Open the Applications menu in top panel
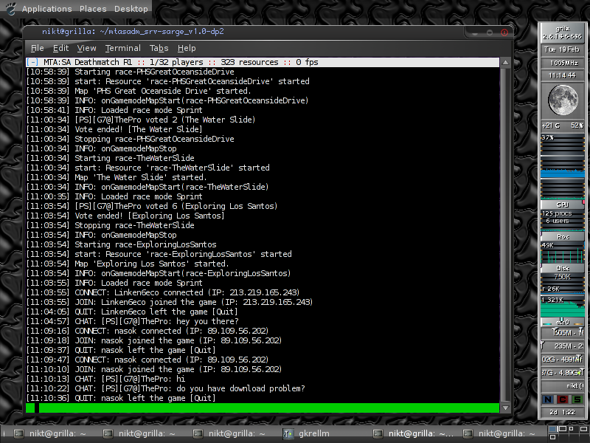Image resolution: width=590 pixels, height=443 pixels. click(x=46, y=9)
